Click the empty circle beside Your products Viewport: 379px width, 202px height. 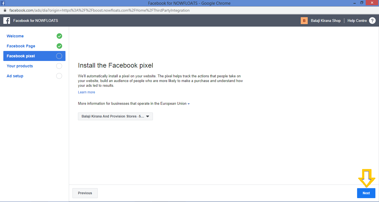pyautogui.click(x=59, y=66)
